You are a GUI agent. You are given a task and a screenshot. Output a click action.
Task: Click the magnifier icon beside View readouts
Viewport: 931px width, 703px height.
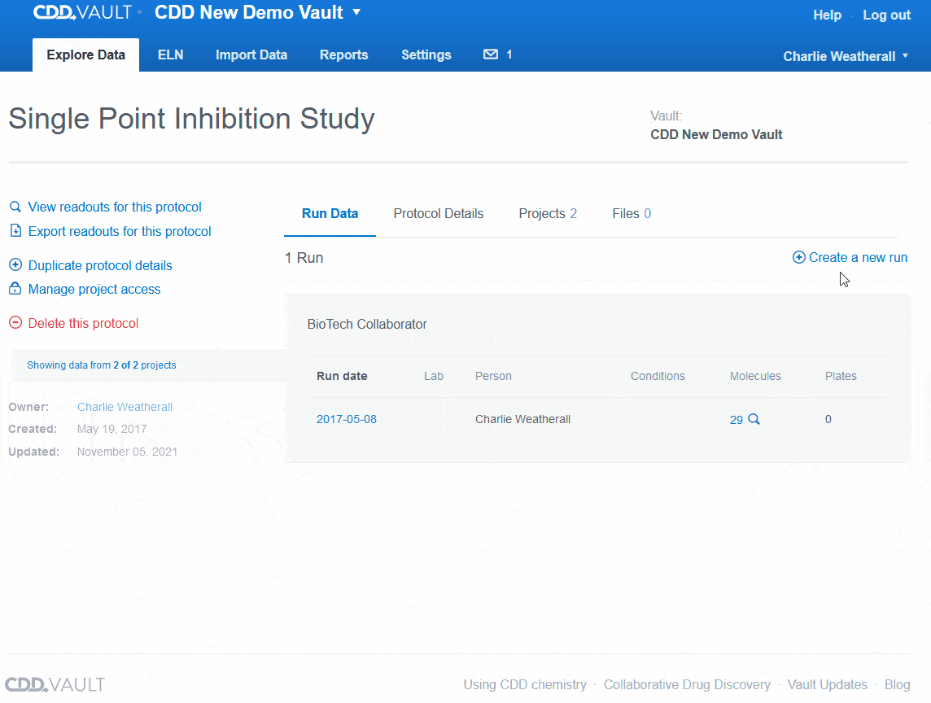tap(15, 207)
